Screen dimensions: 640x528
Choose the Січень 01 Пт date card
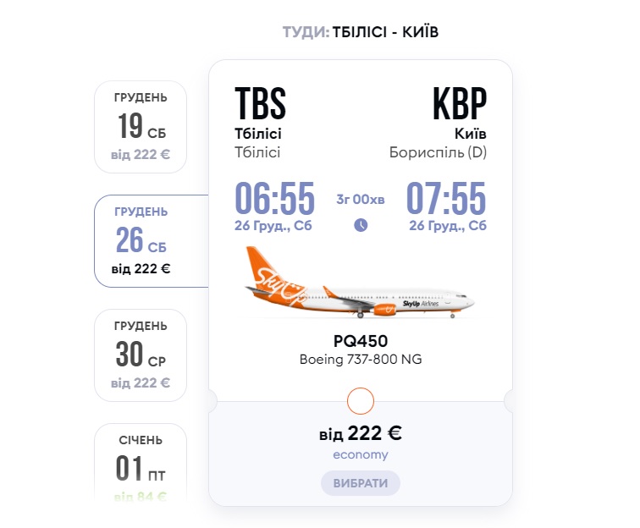141,462
